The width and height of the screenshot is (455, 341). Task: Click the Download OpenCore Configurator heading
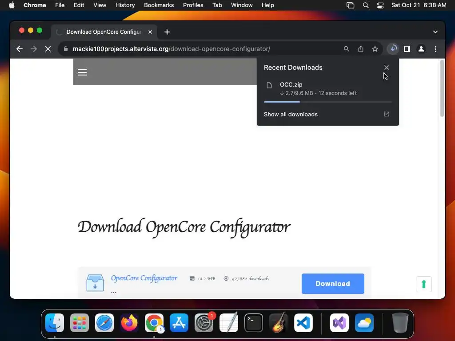click(x=184, y=228)
